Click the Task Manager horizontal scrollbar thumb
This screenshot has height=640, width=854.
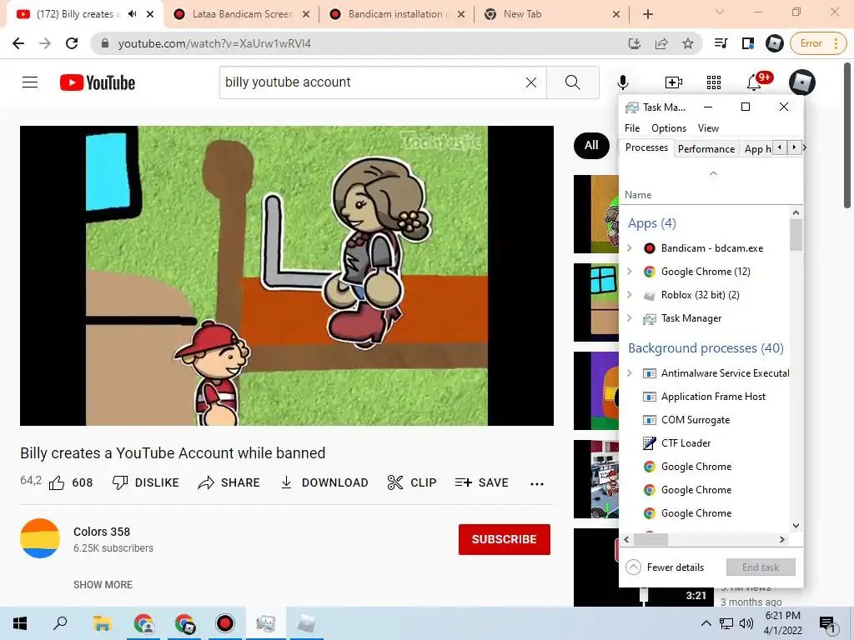tap(651, 539)
